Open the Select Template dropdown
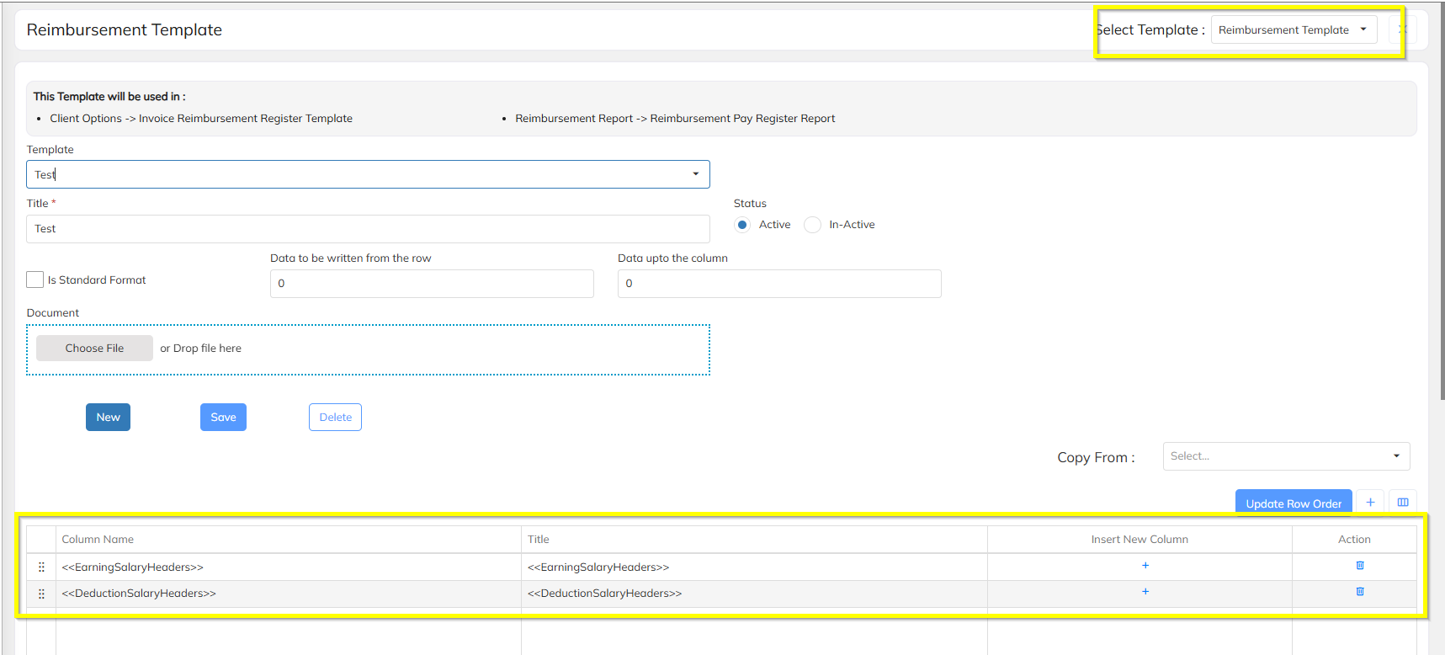The width and height of the screenshot is (1445, 655). [x=1293, y=30]
